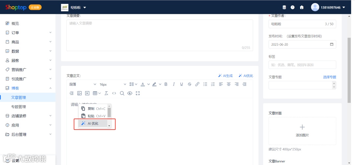Align text right in editor
This screenshot has width=355, height=165.
tap(237, 84)
